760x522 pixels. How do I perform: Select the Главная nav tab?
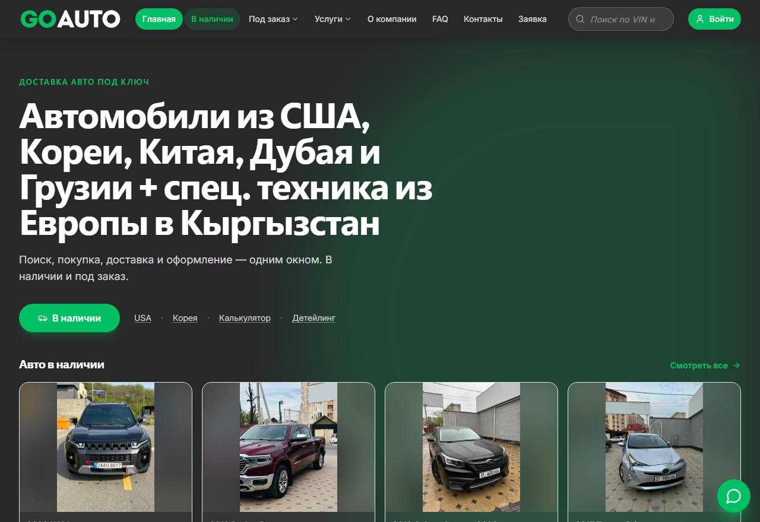click(159, 19)
